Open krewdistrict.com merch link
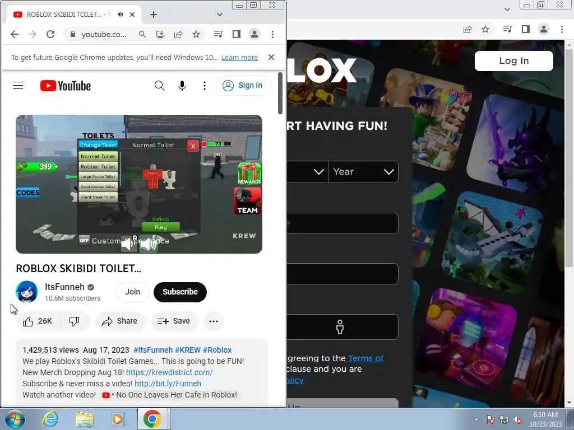 click(x=169, y=372)
